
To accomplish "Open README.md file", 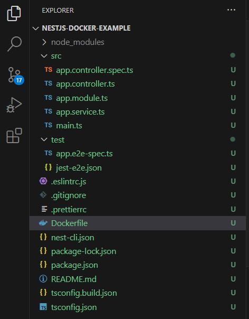I will 138,279.
